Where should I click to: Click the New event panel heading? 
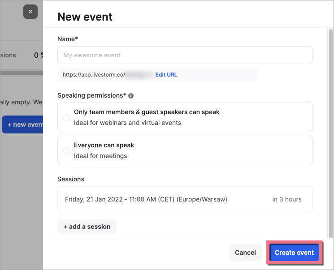click(x=85, y=17)
